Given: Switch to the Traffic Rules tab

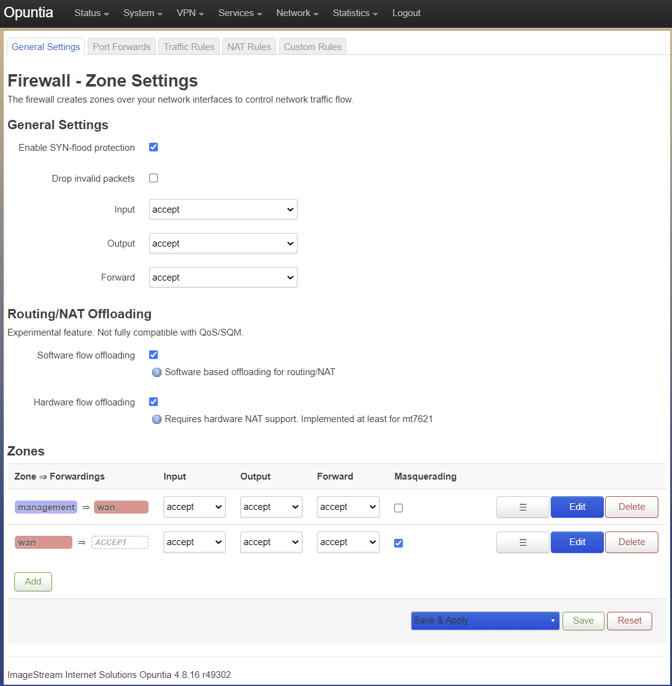Looking at the screenshot, I should tap(189, 47).
